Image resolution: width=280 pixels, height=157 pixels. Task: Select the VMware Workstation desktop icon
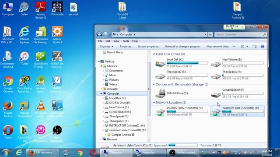(x=24, y=109)
